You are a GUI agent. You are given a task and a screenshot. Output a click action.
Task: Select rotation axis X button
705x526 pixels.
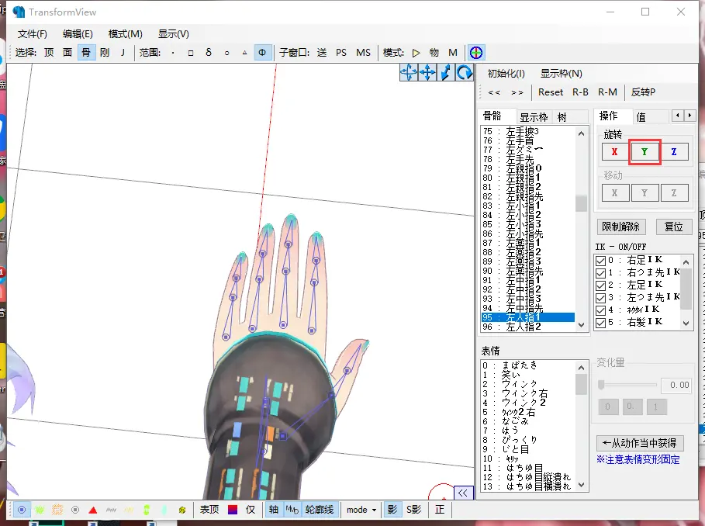[x=614, y=152]
